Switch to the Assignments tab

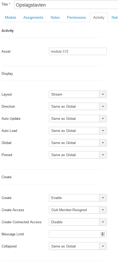coord(33,17)
